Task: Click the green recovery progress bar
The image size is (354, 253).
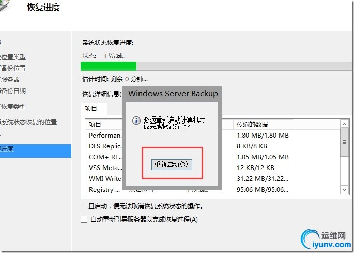Action: tap(109, 66)
